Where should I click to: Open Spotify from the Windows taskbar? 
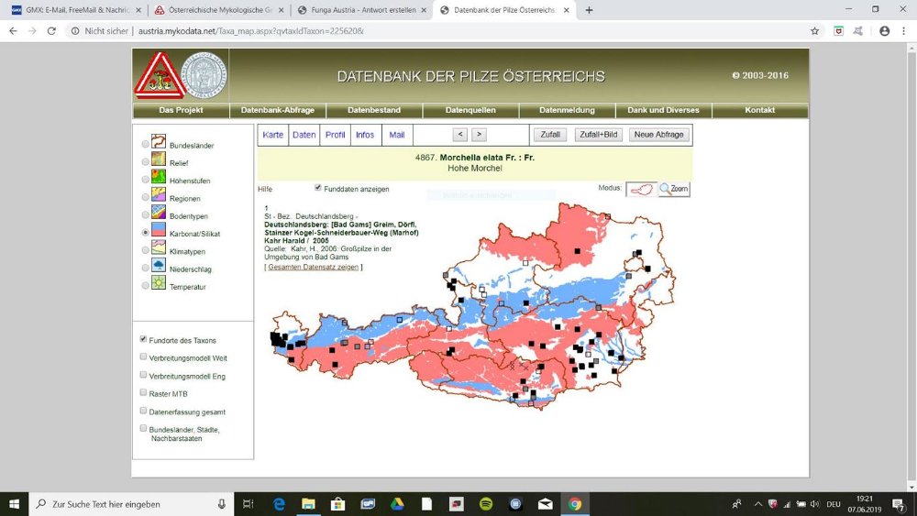(486, 504)
